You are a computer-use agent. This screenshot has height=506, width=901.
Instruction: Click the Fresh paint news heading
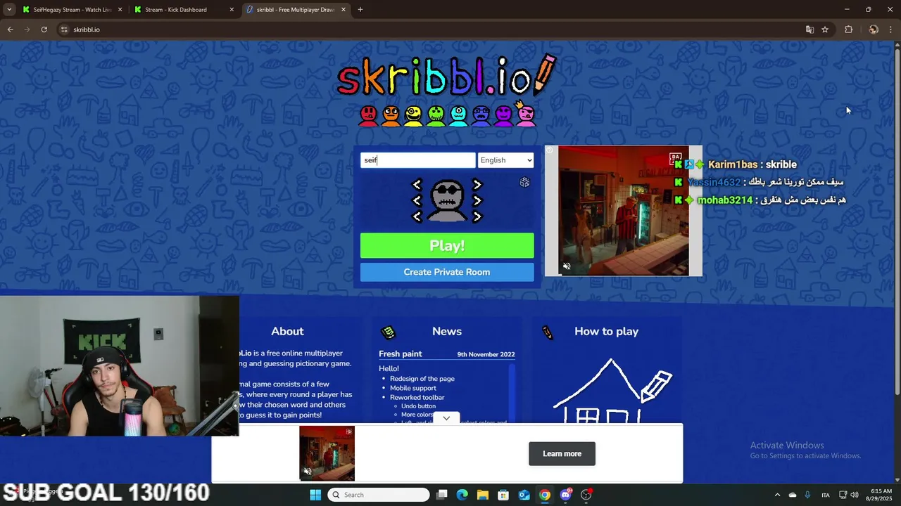click(x=401, y=354)
